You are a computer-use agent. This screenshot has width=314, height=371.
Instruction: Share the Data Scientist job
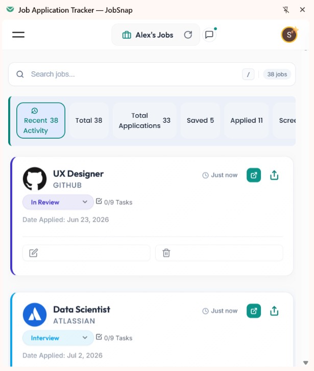tap(274, 311)
